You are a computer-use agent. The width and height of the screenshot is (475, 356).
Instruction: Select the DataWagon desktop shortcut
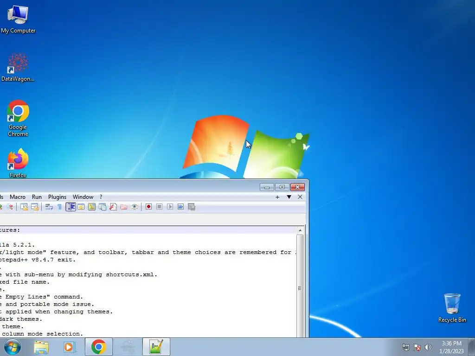click(18, 67)
